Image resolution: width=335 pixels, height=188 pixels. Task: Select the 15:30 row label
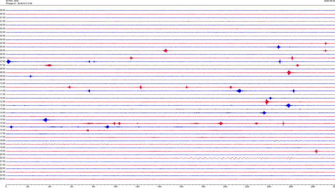coord(2,123)
